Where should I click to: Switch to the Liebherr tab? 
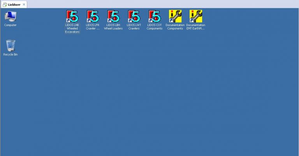(x=14, y=5)
